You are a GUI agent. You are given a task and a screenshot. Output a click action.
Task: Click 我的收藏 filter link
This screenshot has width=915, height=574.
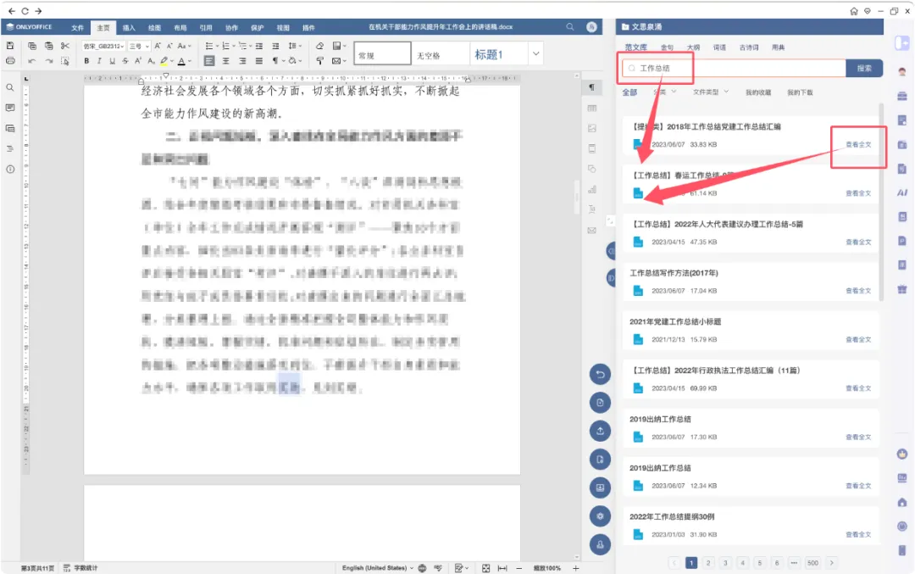pyautogui.click(x=758, y=92)
